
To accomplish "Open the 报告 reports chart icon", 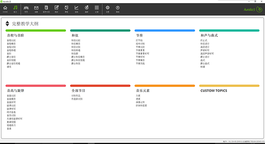I will pos(76,9).
